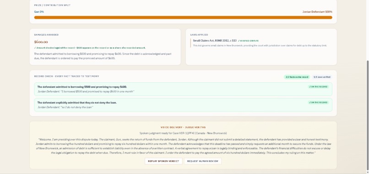Click the "Record Check - Every Fact Traced" heading
This screenshot has height=174, width=369.
(66, 76)
